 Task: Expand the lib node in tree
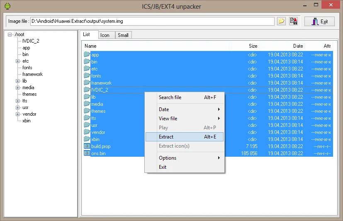click(x=17, y=81)
